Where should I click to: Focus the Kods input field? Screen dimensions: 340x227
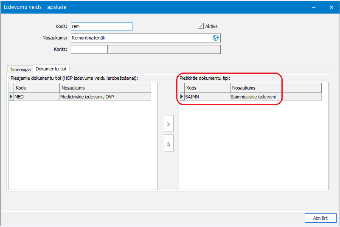pos(101,26)
